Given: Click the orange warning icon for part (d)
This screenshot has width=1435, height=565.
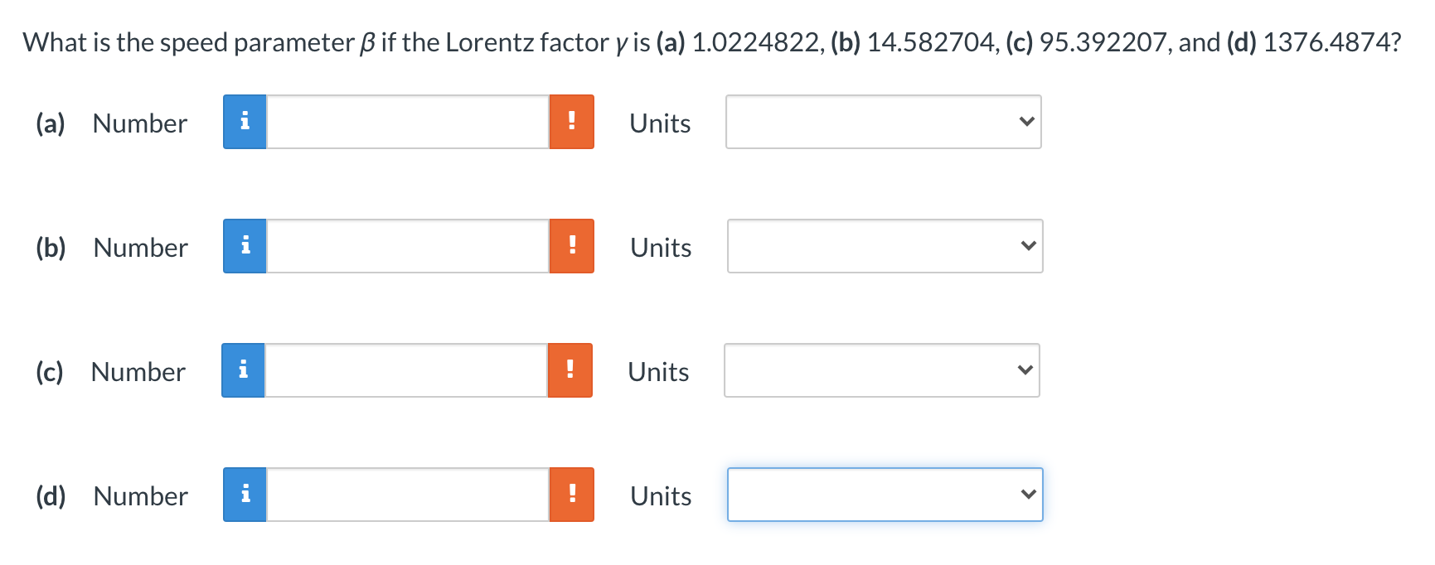Looking at the screenshot, I should 572,495.
